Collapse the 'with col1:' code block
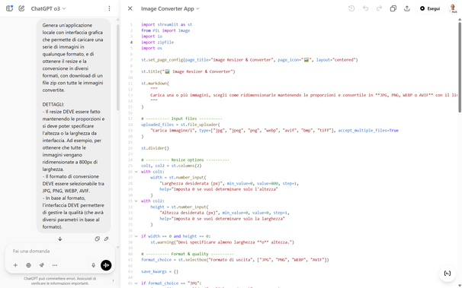This screenshot has height=288, width=462. 136,172
